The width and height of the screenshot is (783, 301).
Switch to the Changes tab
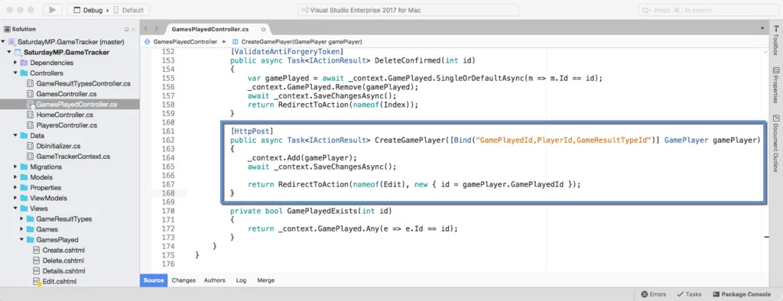[184, 280]
